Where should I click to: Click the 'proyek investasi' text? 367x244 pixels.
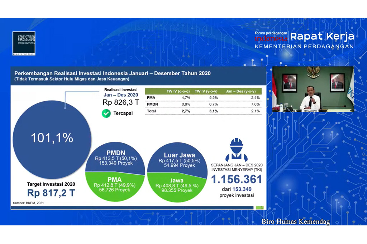click(x=237, y=195)
